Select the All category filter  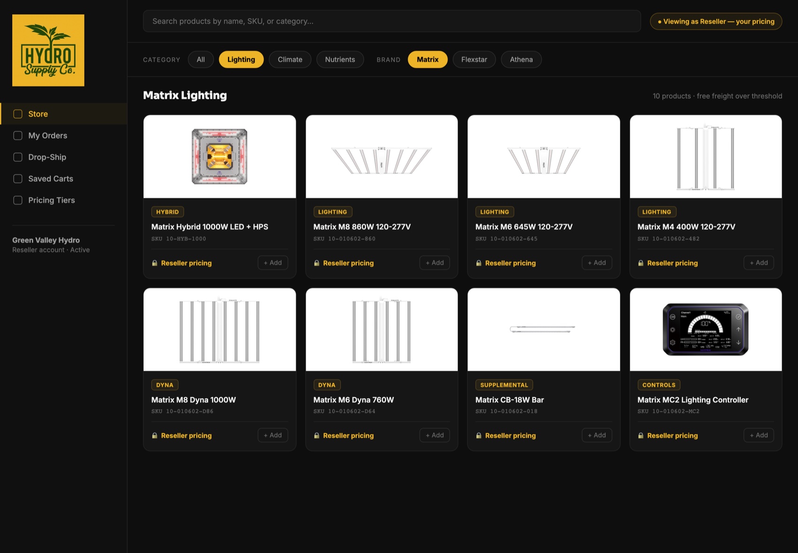coord(201,60)
